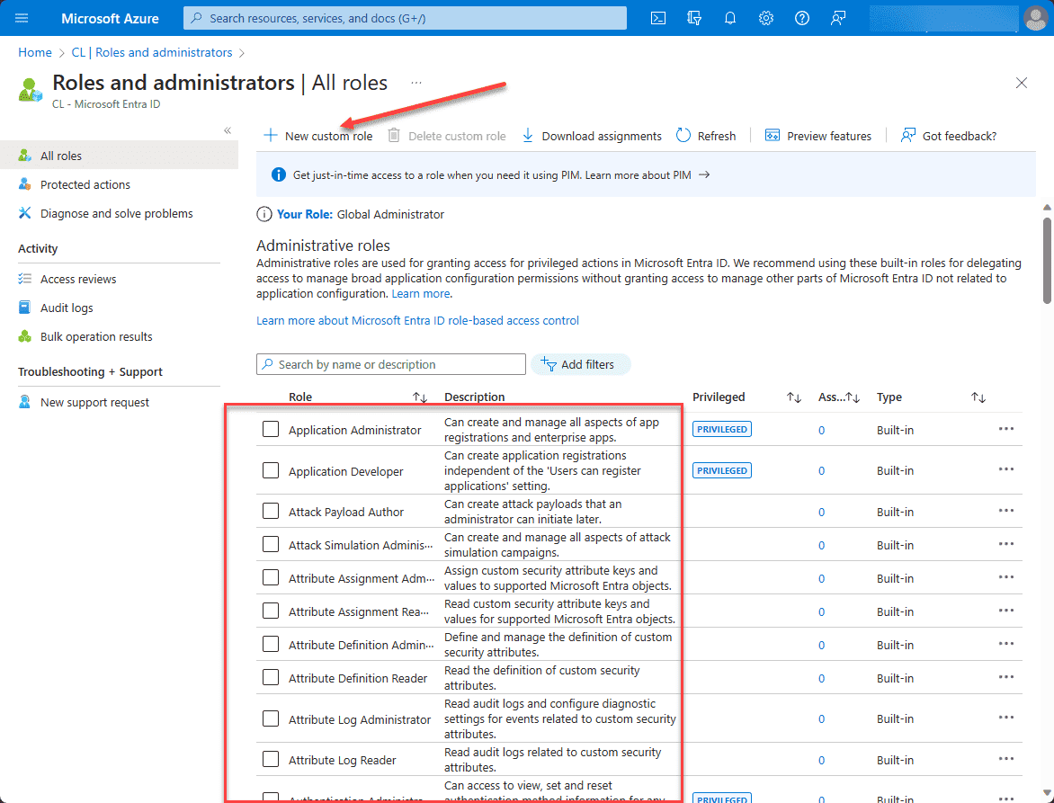Click Got feedback? in the toolbar
Image resolution: width=1054 pixels, height=803 pixels.
click(x=949, y=136)
